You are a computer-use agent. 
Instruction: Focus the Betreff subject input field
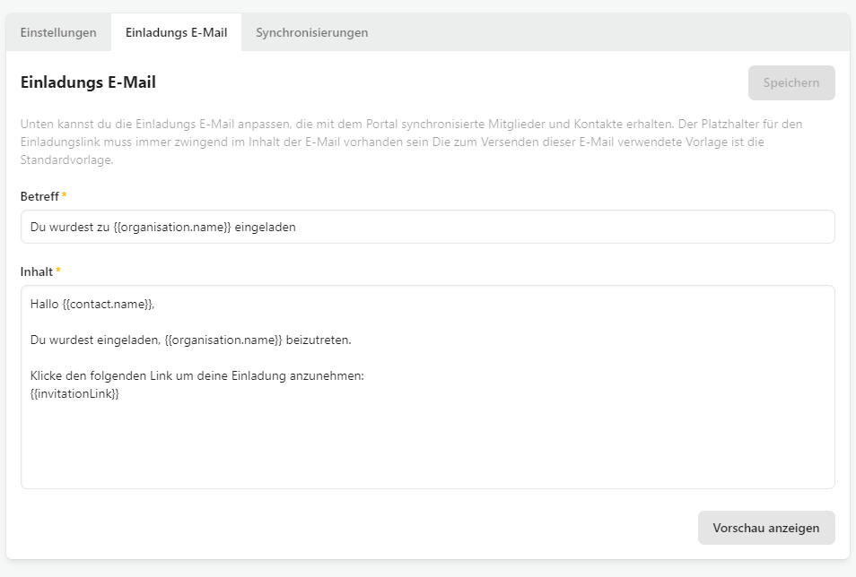[427, 227]
